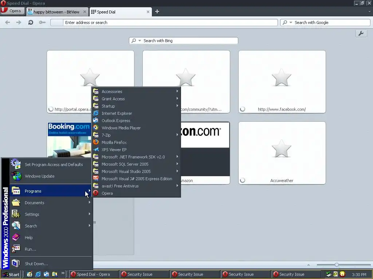Click the Forward navigation arrow in Opera

coord(19,23)
